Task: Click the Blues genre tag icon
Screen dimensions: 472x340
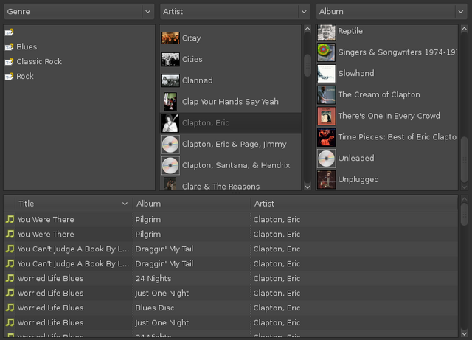Action: [10, 46]
